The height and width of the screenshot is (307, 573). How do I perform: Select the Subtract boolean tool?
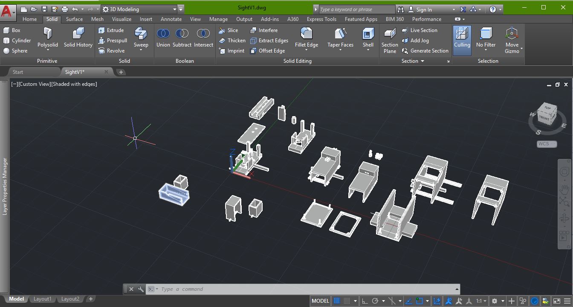click(182, 38)
